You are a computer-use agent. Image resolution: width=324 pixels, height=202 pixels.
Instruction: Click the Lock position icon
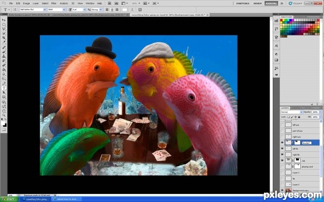point(295,117)
